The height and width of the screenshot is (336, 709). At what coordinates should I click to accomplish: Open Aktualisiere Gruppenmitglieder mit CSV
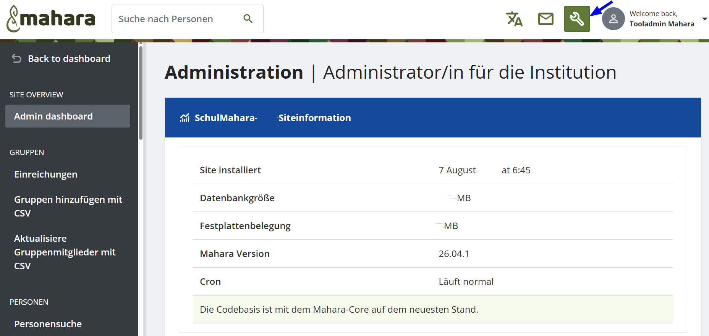pos(65,252)
